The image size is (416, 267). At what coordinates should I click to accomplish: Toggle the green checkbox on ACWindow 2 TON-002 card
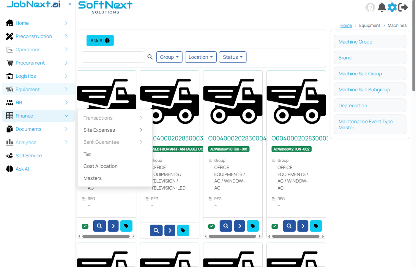tap(275, 226)
